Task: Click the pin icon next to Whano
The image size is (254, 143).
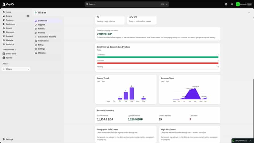Action: [x=29, y=69]
